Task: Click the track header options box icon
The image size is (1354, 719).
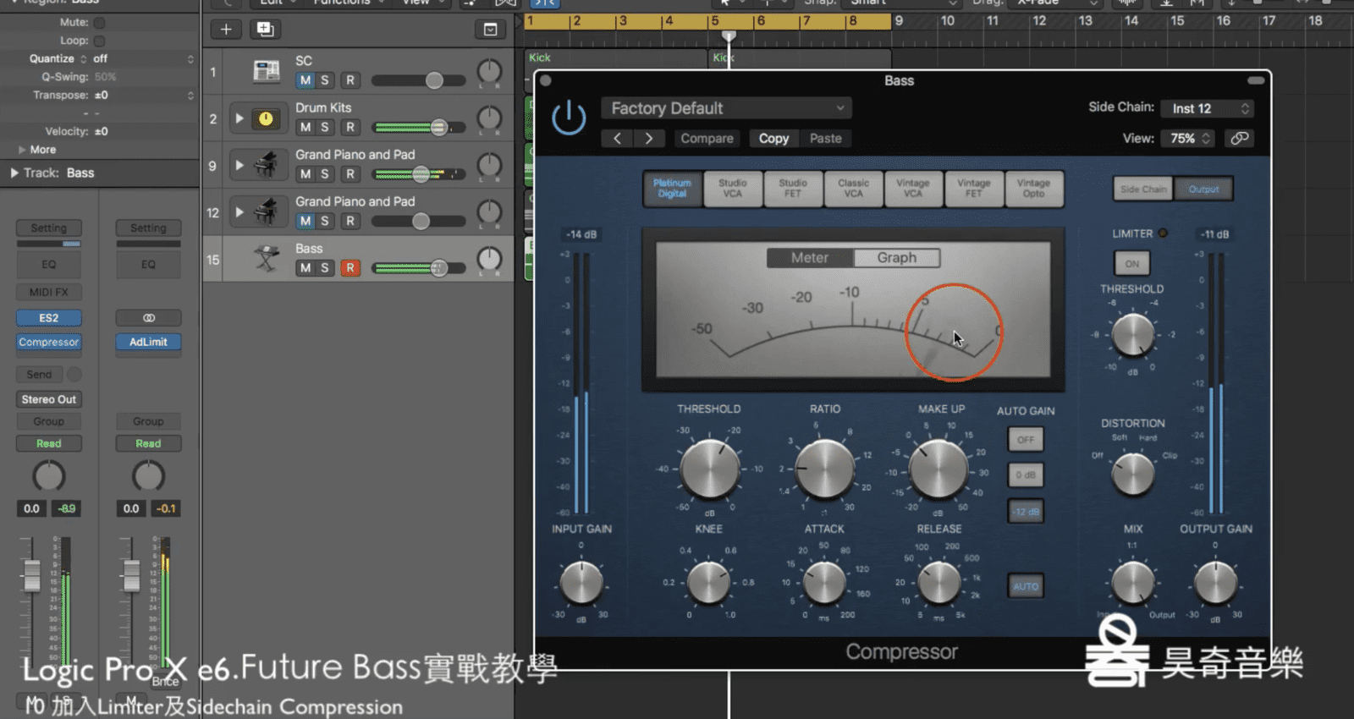Action: (x=490, y=30)
